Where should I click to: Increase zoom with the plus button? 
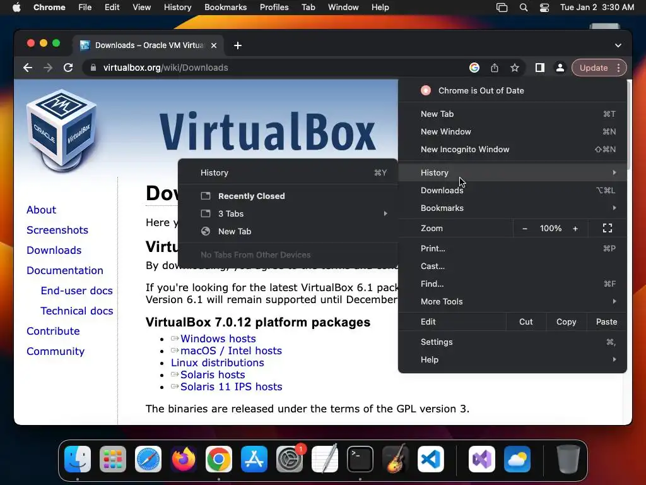coord(575,229)
